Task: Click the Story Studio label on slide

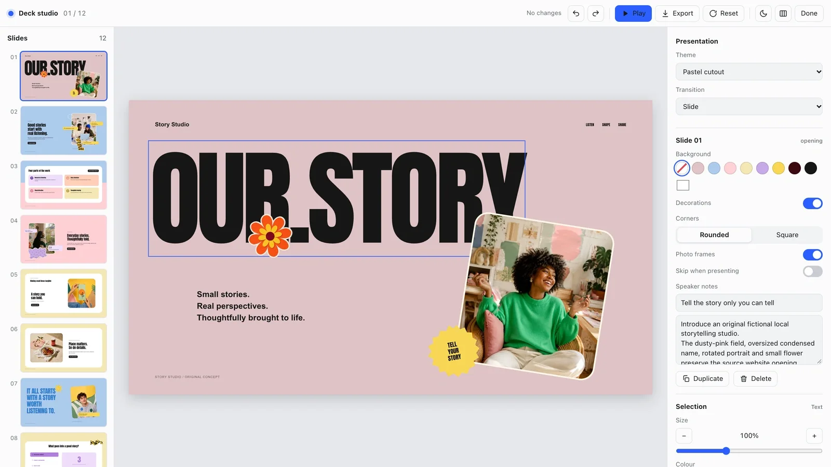Action: click(172, 125)
